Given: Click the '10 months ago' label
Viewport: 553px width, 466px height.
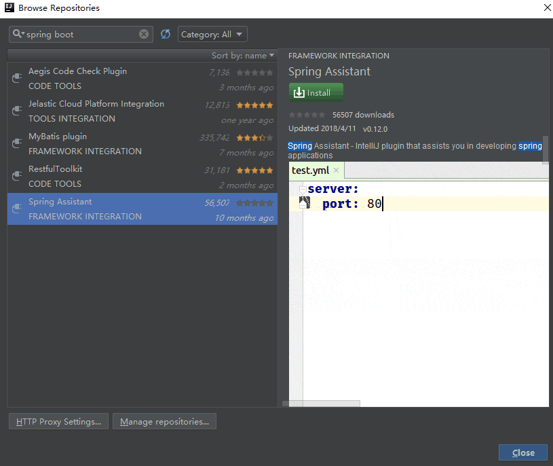Looking at the screenshot, I should [244, 218].
